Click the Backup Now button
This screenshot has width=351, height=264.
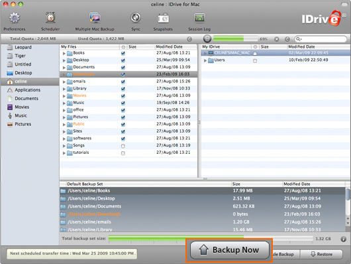pyautogui.click(x=229, y=250)
